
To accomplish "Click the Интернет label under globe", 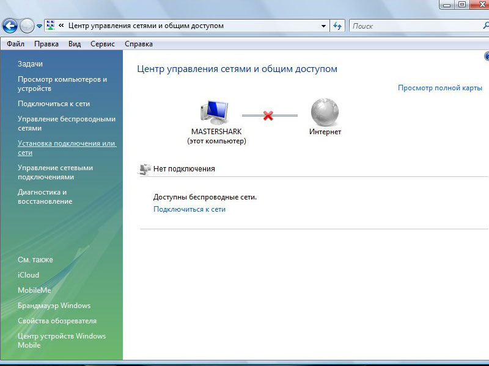I will point(325,132).
